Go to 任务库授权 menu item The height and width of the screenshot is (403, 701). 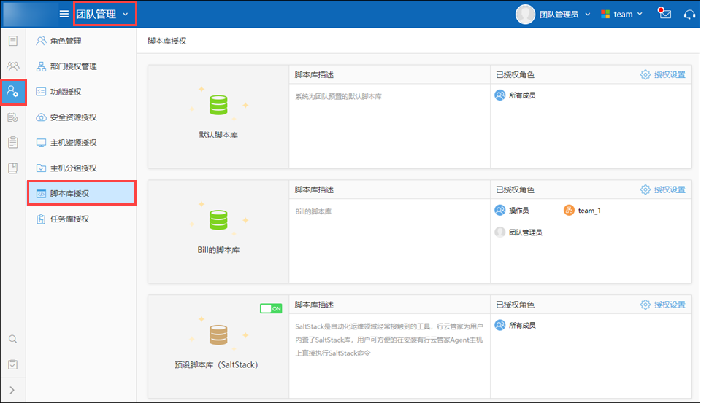tap(69, 219)
